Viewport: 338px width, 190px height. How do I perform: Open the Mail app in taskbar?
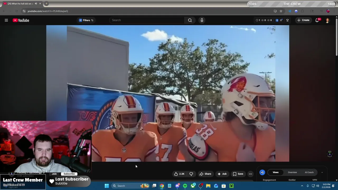coord(216,186)
